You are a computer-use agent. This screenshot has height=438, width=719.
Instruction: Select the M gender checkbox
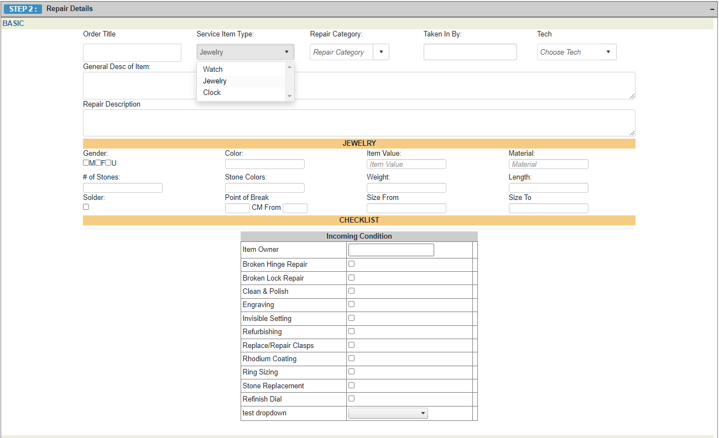coord(86,163)
